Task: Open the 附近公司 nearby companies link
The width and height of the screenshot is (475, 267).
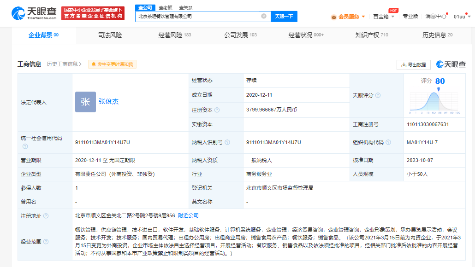Action: [x=188, y=215]
